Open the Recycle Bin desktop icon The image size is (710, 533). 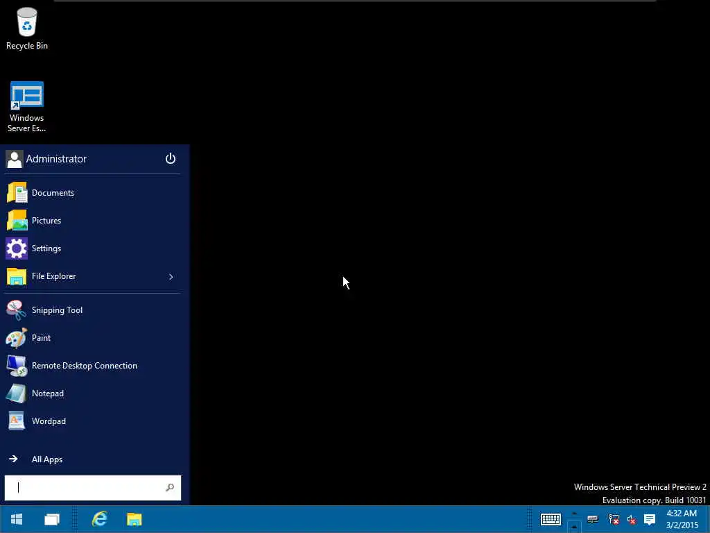[27, 28]
